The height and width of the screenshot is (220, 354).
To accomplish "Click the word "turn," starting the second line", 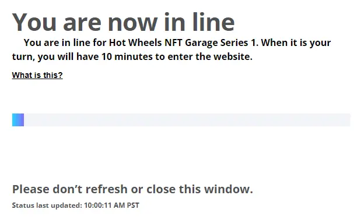I will coord(23,57).
